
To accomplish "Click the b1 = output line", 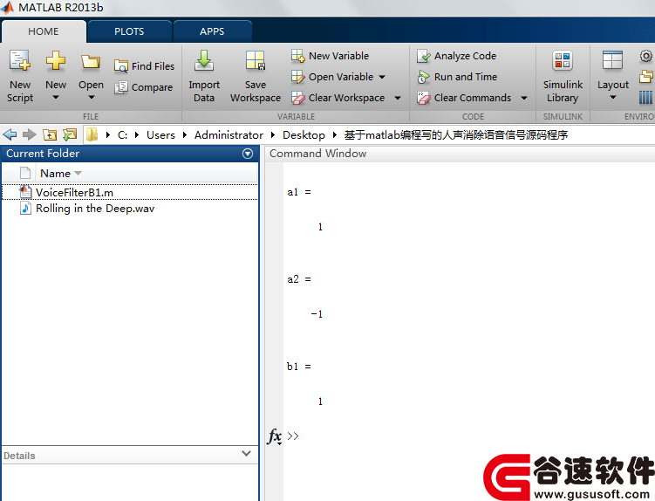I will 299,367.
